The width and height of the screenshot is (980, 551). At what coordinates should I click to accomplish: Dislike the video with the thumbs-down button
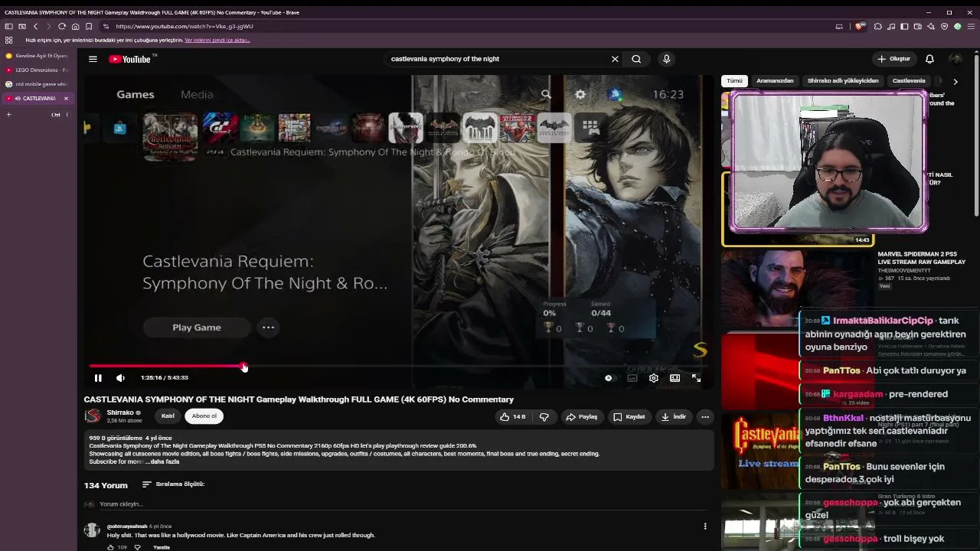tap(544, 417)
